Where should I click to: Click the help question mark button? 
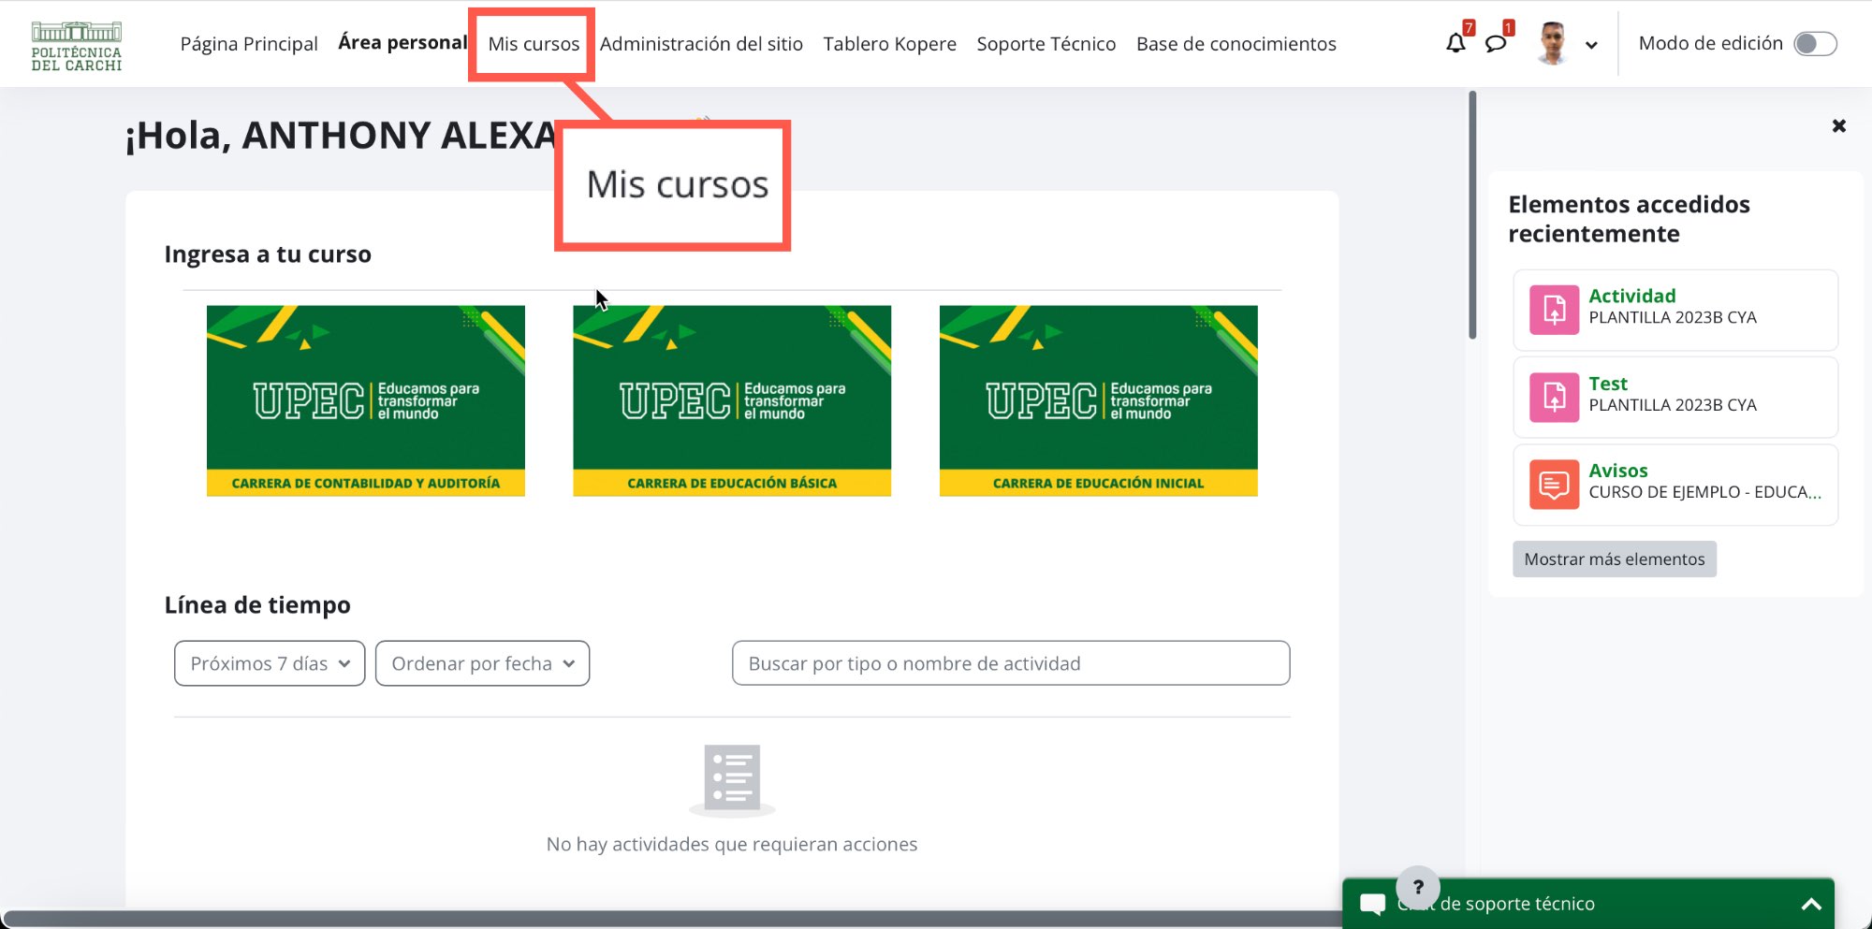click(x=1417, y=887)
